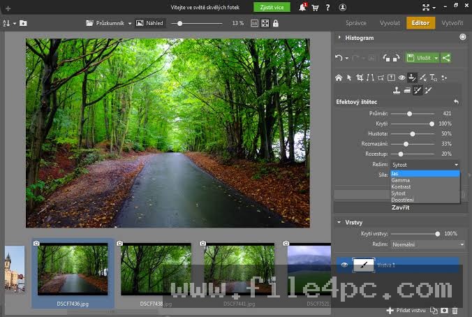Open the user account icon
Image resolution: width=472 pixels, height=317 pixels.
(x=343, y=8)
